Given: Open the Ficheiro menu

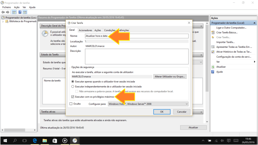Looking at the screenshot, I should pos(6,7).
